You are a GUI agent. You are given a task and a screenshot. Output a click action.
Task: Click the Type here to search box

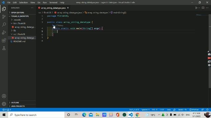[x=36, y=115]
